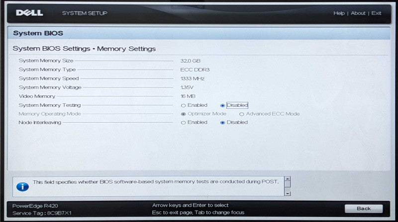This screenshot has width=398, height=222.
Task: Click the Arrow keys and Enter hint
Action: [190, 205]
